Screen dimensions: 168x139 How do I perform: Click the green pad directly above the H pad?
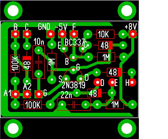pyautogui.click(x=132, y=72)
